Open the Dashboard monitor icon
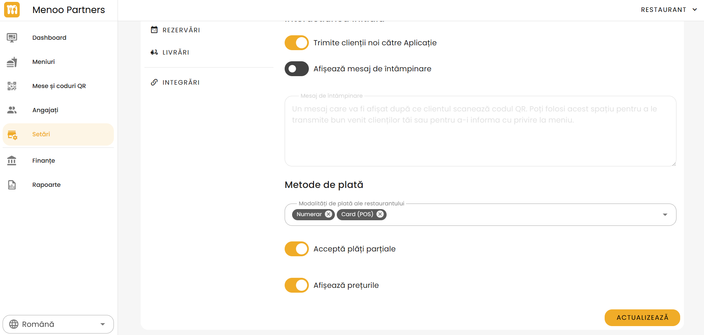Screen dimensions: 704x335 12,38
